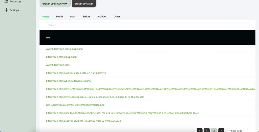Open the bitemybun.com/sq/ sushi link
Screen dimensions: 259x132
point(122,113)
